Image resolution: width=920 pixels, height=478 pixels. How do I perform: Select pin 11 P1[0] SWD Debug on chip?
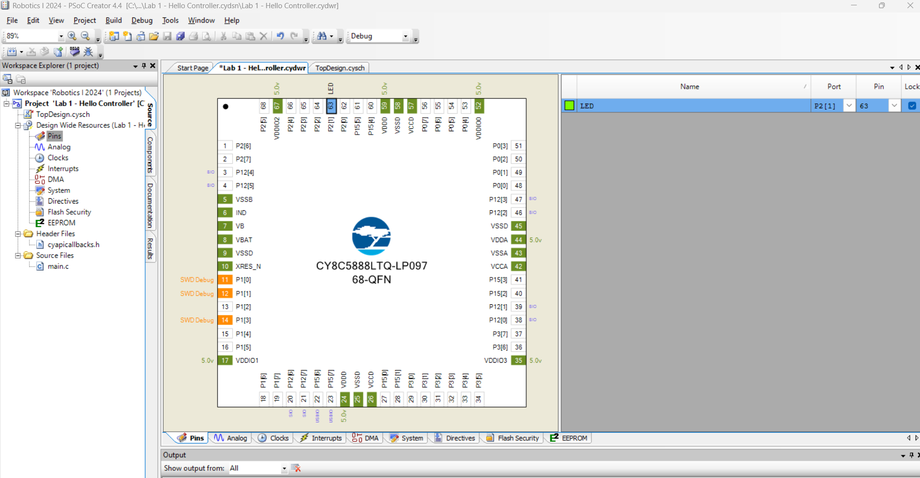(225, 280)
